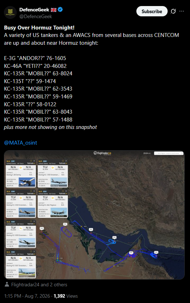Image resolution: width=190 pixels, height=303 pixels.
Task: Subscribe to DefenceGeek
Action: 152,11
